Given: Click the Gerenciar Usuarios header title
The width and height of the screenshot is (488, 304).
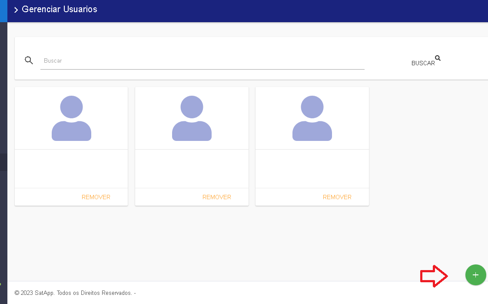Looking at the screenshot, I should click(60, 9).
